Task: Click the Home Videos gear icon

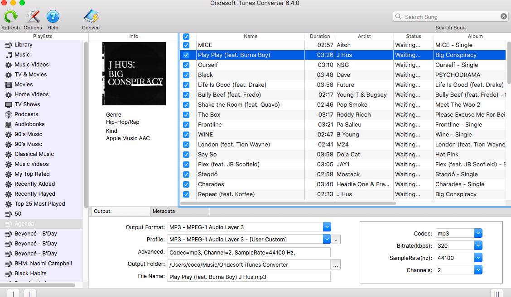Action: coord(9,94)
